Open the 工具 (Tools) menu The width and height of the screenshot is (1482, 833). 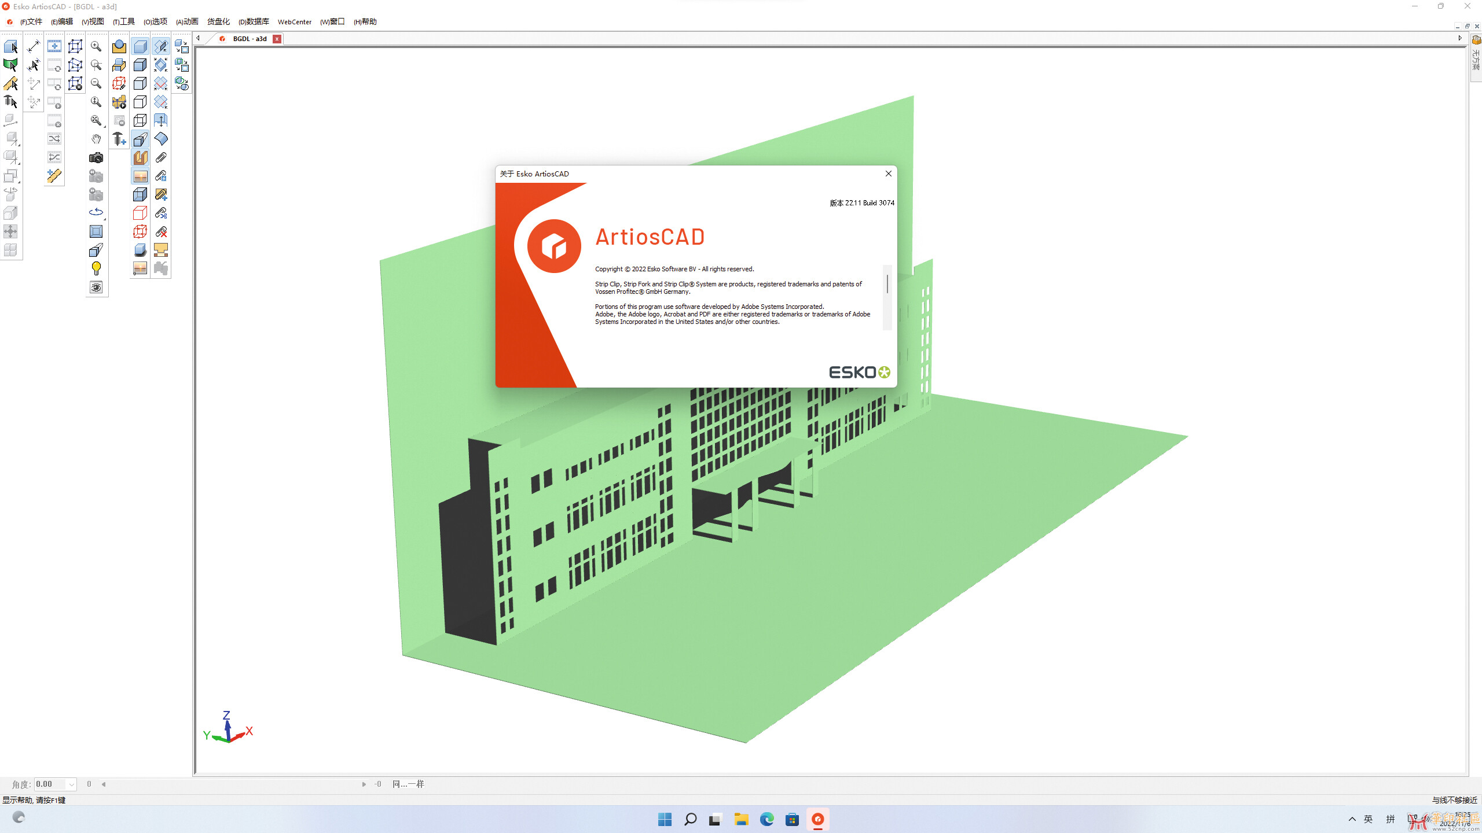pyautogui.click(x=124, y=21)
